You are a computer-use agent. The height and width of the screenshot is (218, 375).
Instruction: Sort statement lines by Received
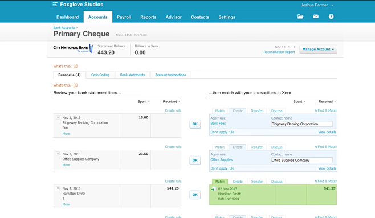point(172,101)
